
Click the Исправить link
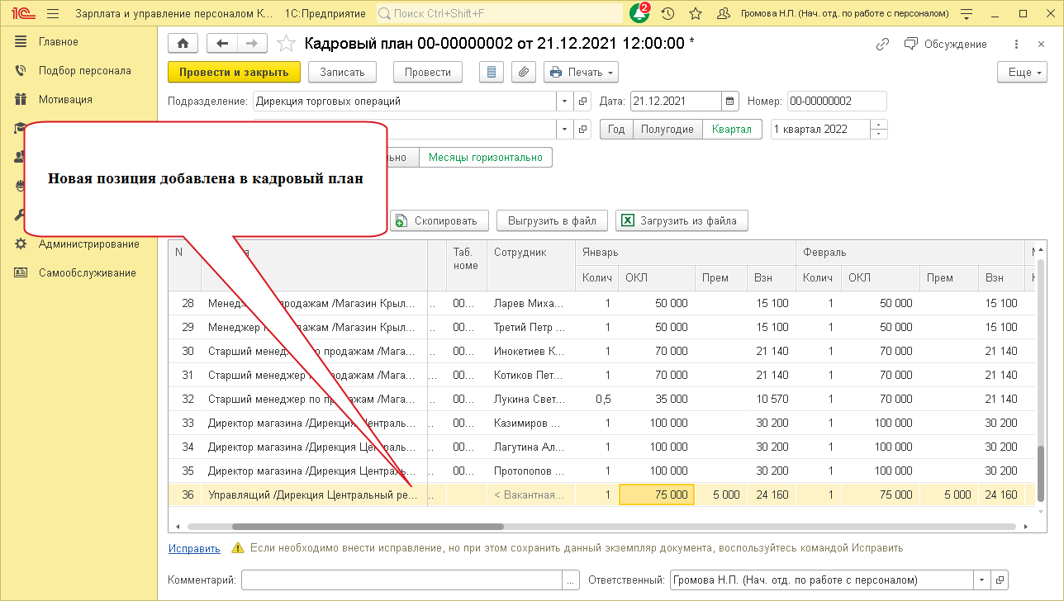[x=194, y=548]
